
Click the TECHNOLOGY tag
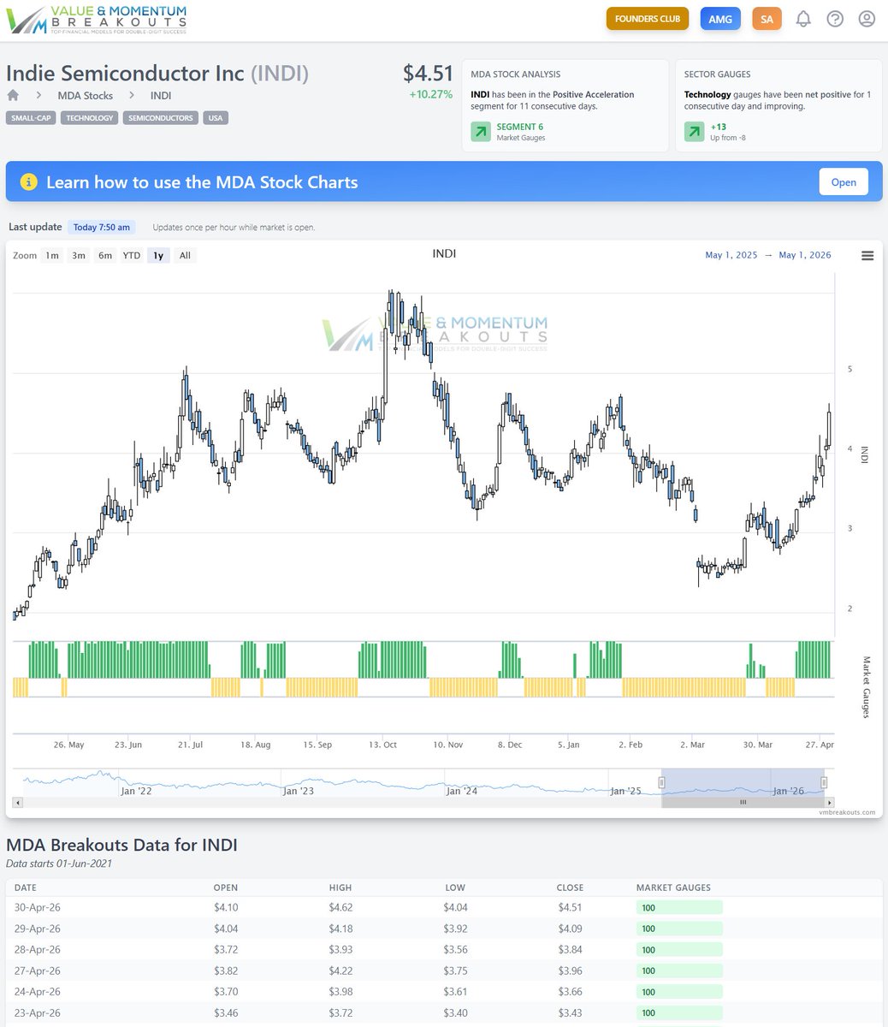click(89, 118)
